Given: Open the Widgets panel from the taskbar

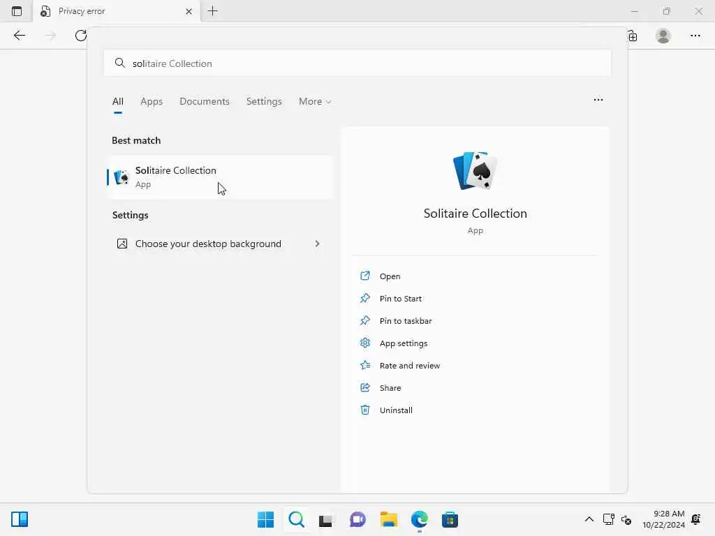Looking at the screenshot, I should 20,519.
